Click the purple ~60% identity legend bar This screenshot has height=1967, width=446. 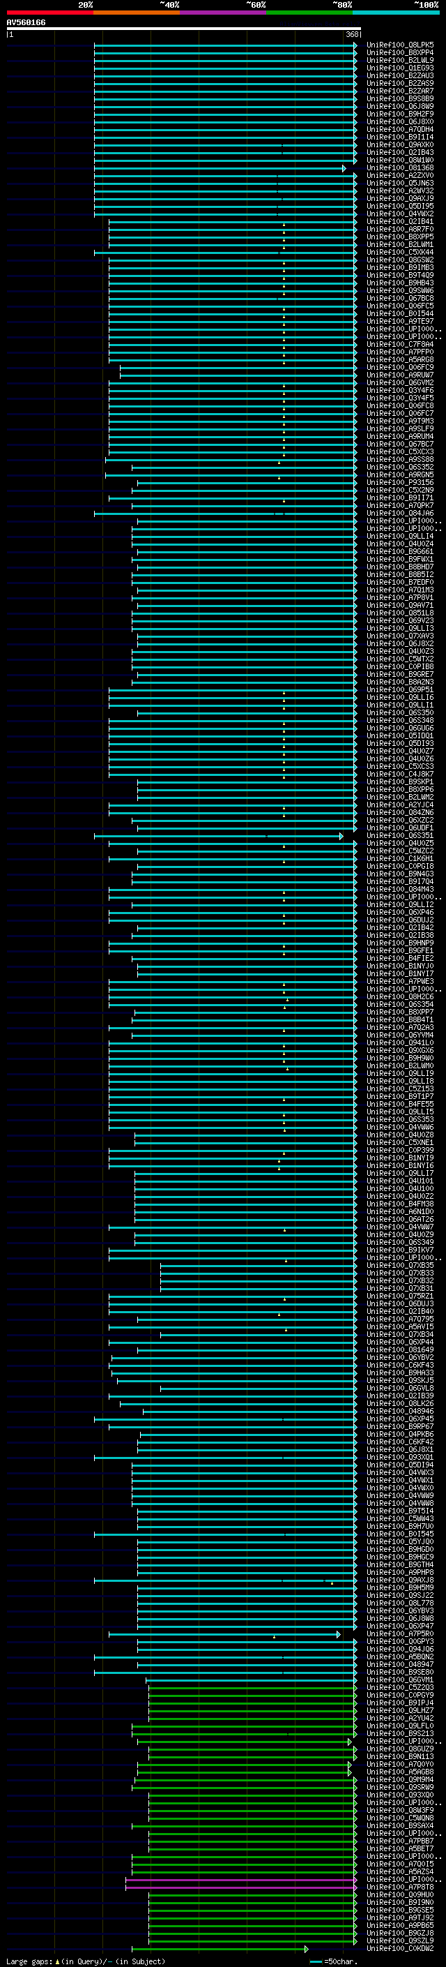[x=222, y=13]
